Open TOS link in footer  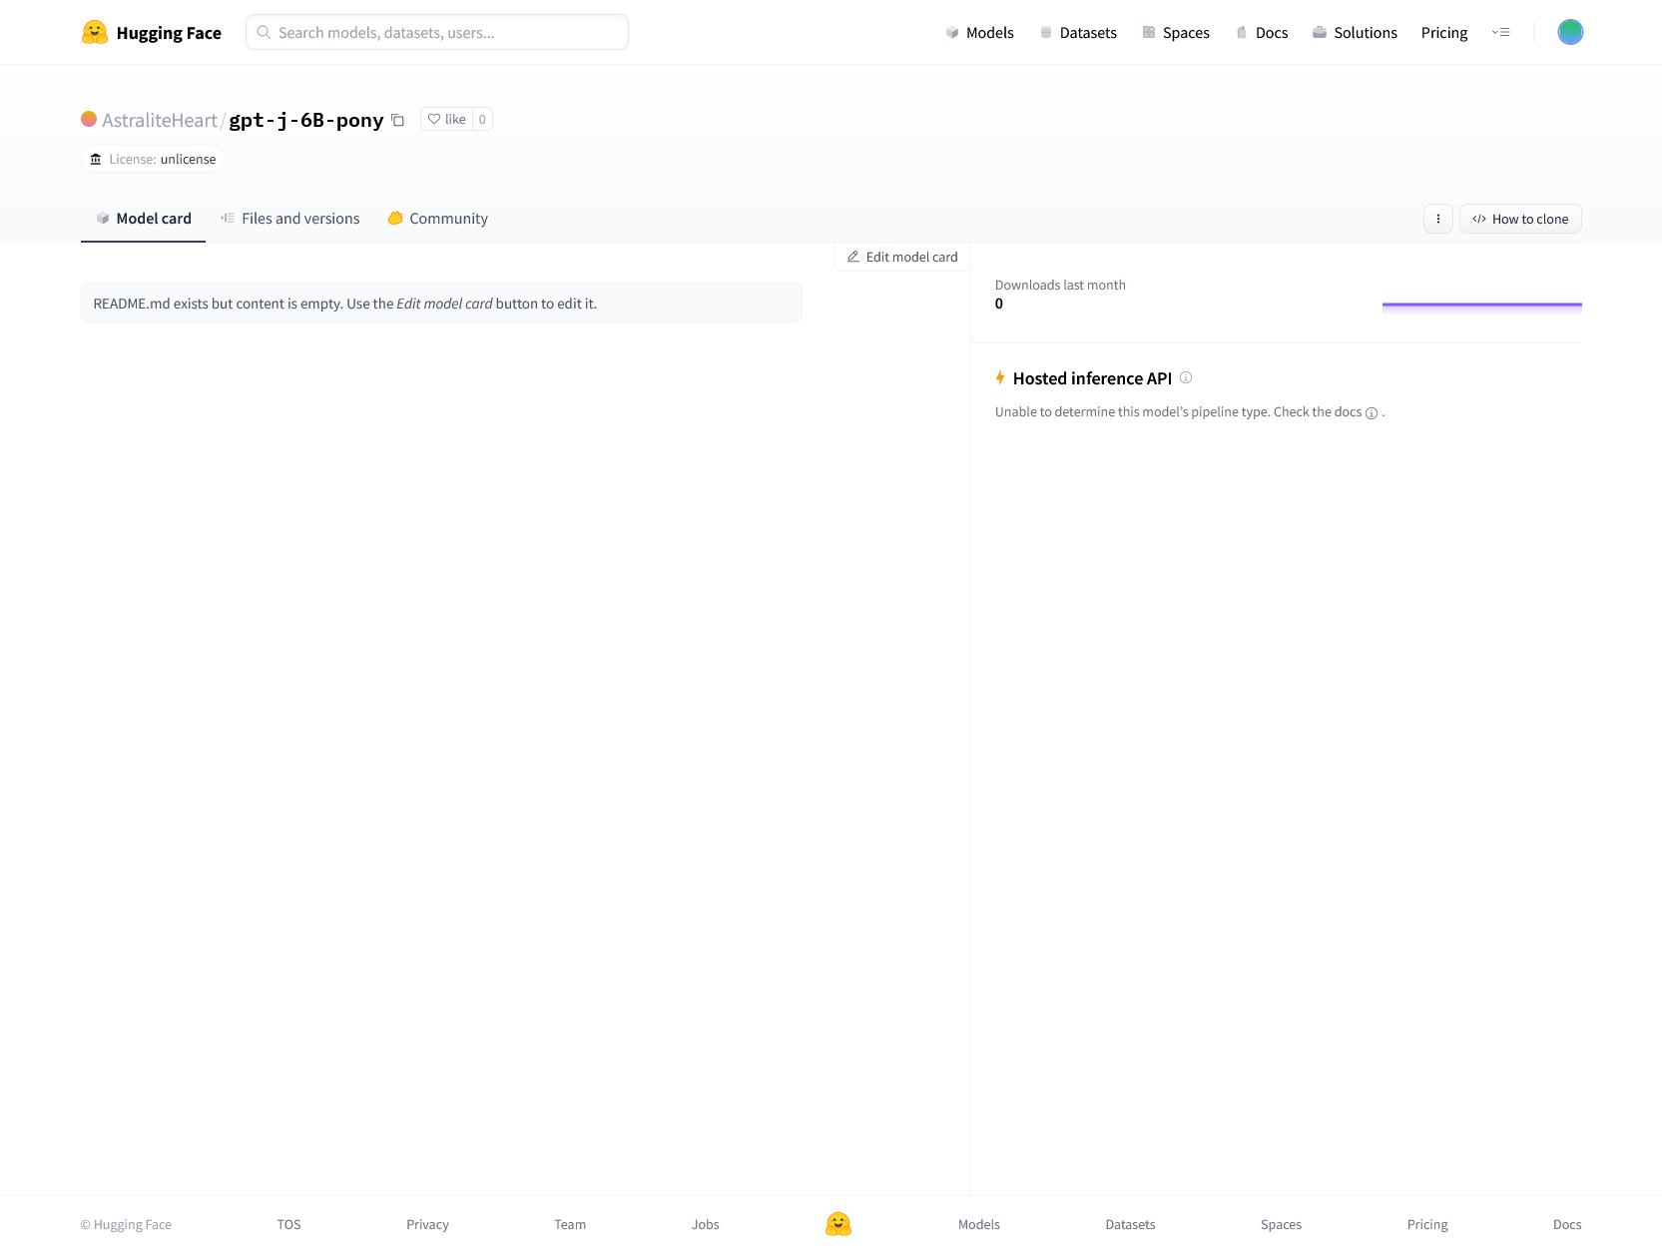289,1224
